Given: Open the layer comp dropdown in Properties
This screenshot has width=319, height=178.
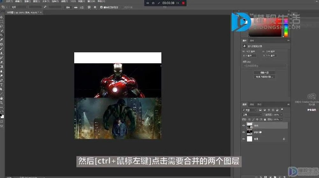Looking at the screenshot, I should 264,66.
